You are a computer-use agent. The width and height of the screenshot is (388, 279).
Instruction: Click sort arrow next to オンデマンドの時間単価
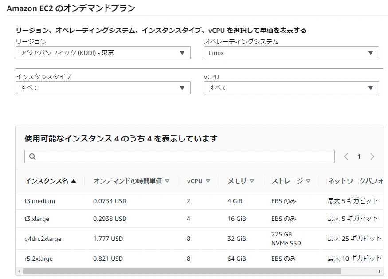pyautogui.click(x=167, y=181)
